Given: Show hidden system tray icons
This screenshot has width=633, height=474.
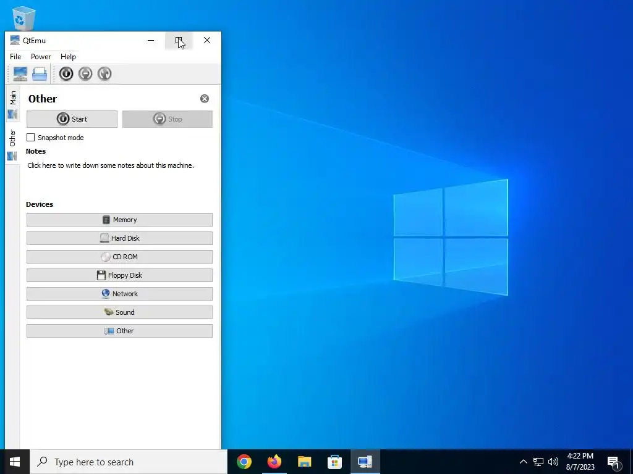Looking at the screenshot, I should 523,462.
